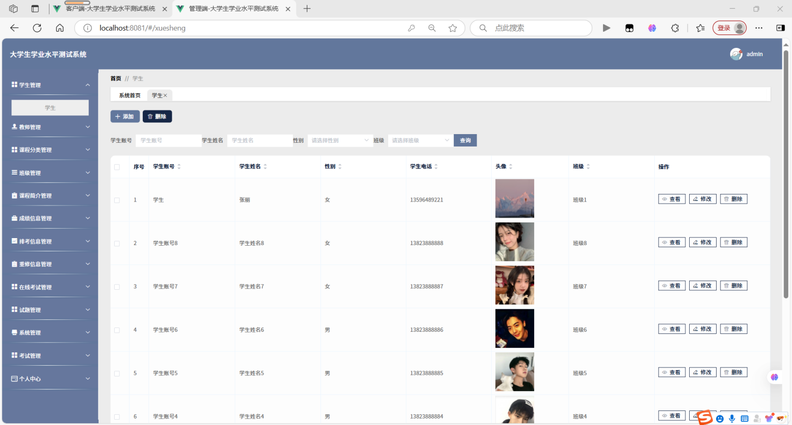Open the 请选择性别 dropdown
792x425 pixels.
pos(340,141)
